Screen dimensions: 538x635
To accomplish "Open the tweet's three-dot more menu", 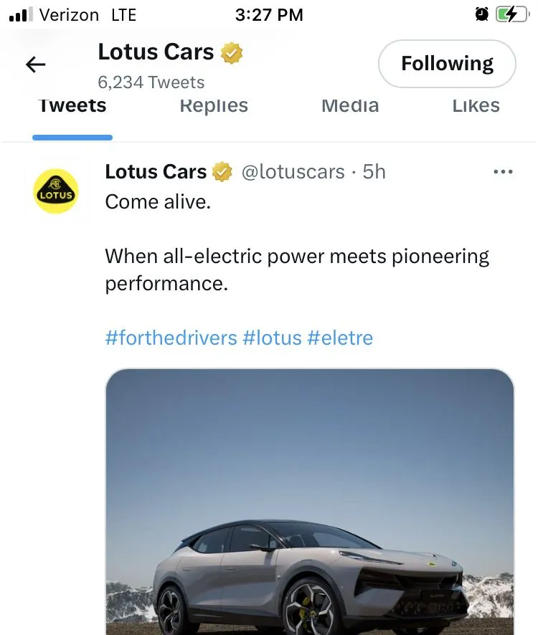I will point(504,172).
